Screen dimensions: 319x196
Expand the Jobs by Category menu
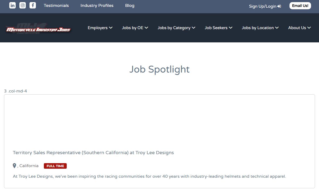(177, 28)
